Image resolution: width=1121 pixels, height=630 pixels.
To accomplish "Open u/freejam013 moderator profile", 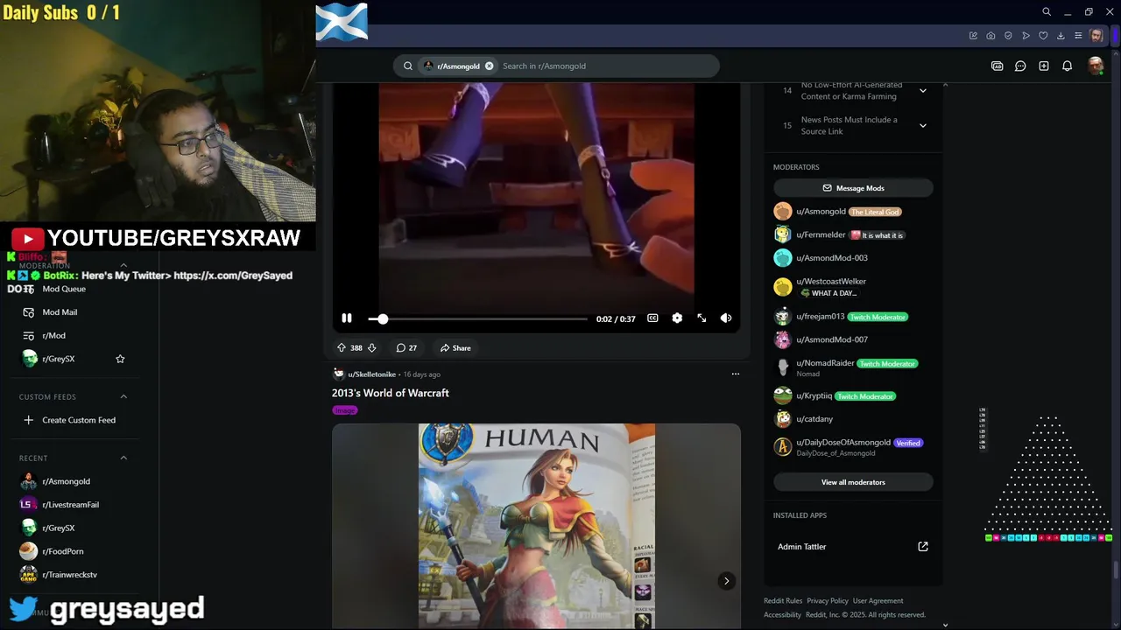I will pos(821,317).
